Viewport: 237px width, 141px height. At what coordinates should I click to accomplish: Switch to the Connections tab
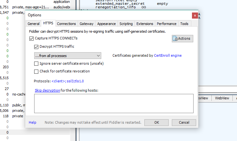[66, 24]
